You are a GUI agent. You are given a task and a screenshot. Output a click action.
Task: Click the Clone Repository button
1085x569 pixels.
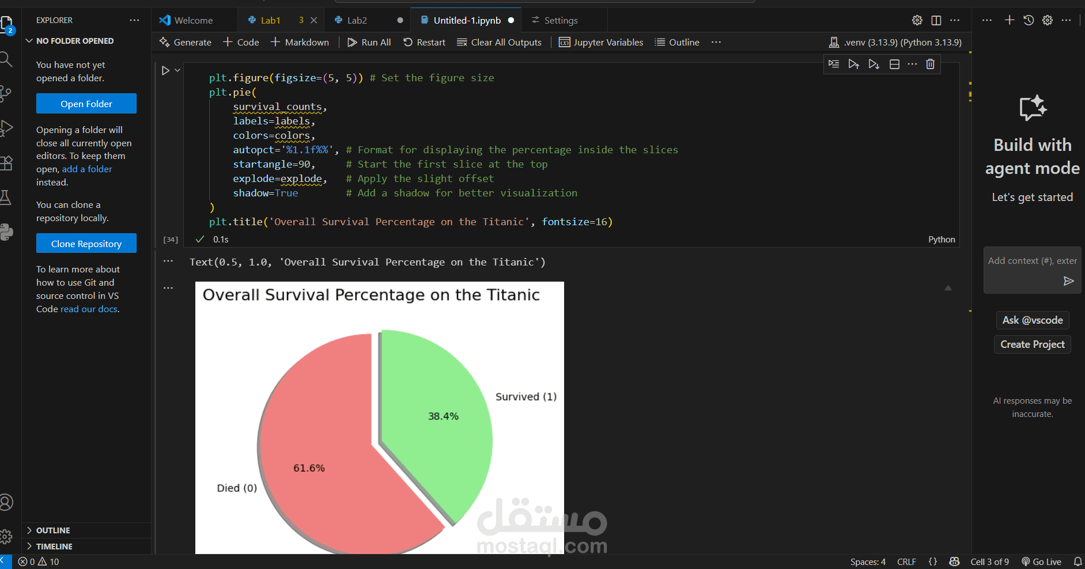pos(86,244)
